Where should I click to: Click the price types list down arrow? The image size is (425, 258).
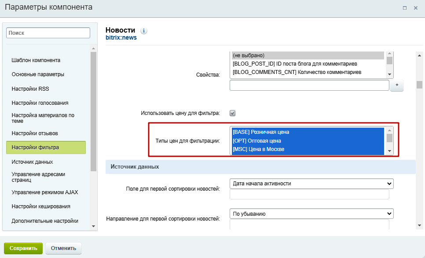point(389,151)
